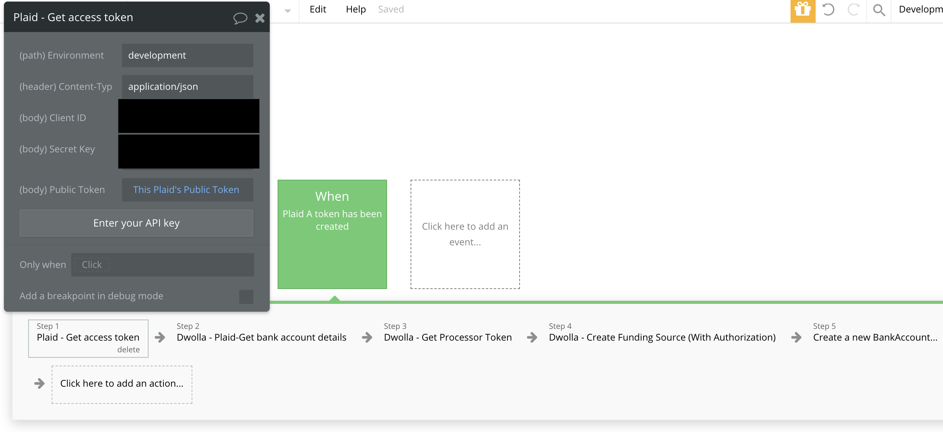Screen dimensions: 943x432
Task: Click the panel title 'Plaid - Get access token'
Action: coord(73,17)
